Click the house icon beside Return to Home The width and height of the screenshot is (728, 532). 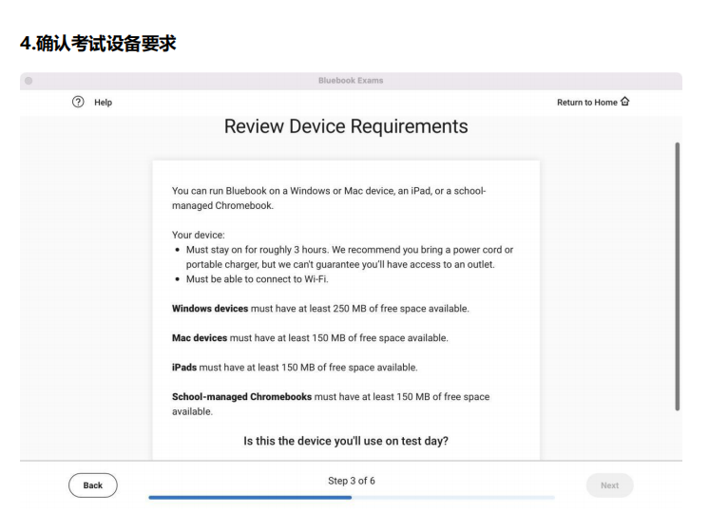[624, 102]
